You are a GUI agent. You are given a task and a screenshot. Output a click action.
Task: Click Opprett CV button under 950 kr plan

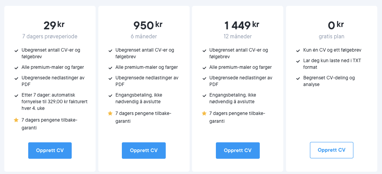(x=144, y=150)
